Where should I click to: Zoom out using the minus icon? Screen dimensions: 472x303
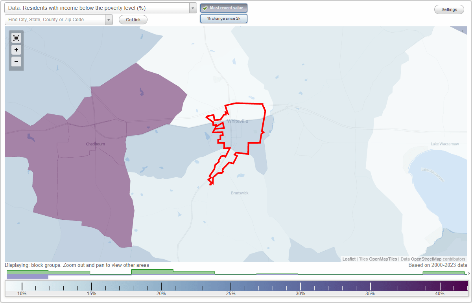click(16, 62)
